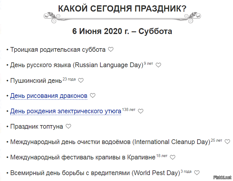The height and width of the screenshot is (181, 233).
Task: Click Праздник топтуна holiday name
Action: pos(36,127)
